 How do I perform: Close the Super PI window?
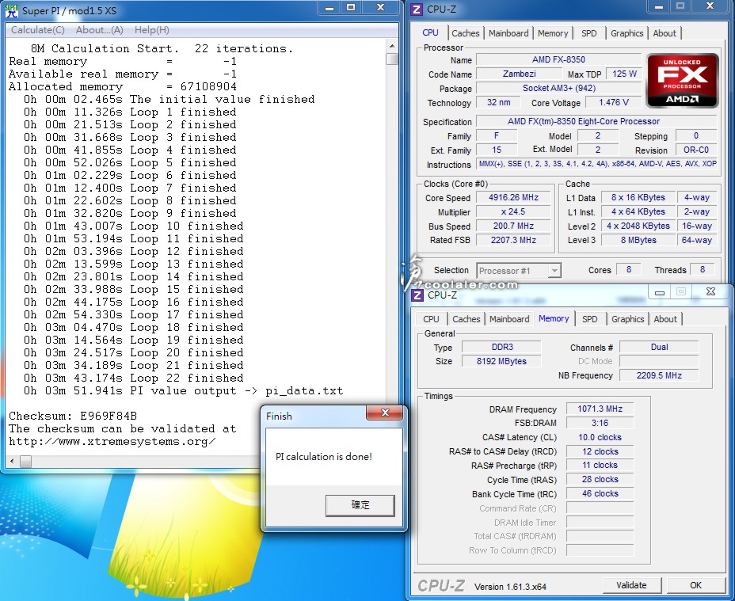point(380,7)
